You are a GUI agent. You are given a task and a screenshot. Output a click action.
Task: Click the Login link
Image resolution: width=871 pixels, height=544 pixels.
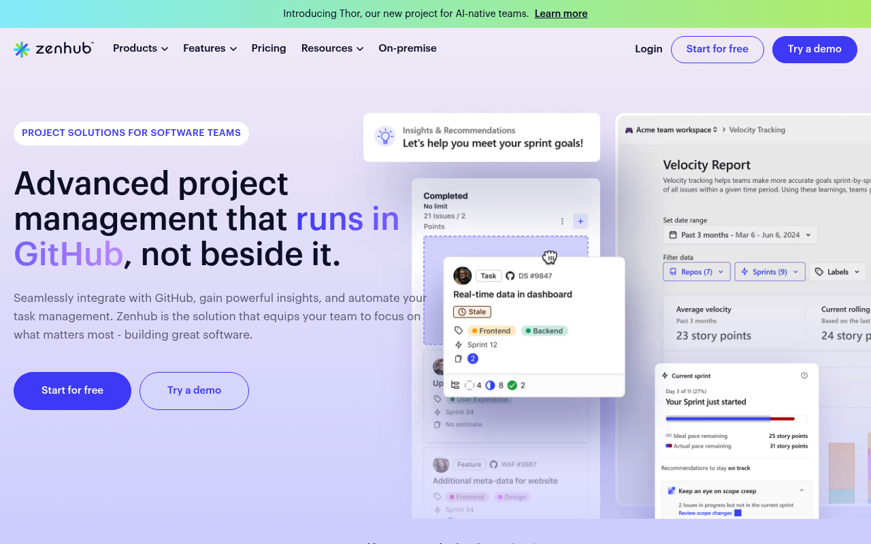[648, 49]
